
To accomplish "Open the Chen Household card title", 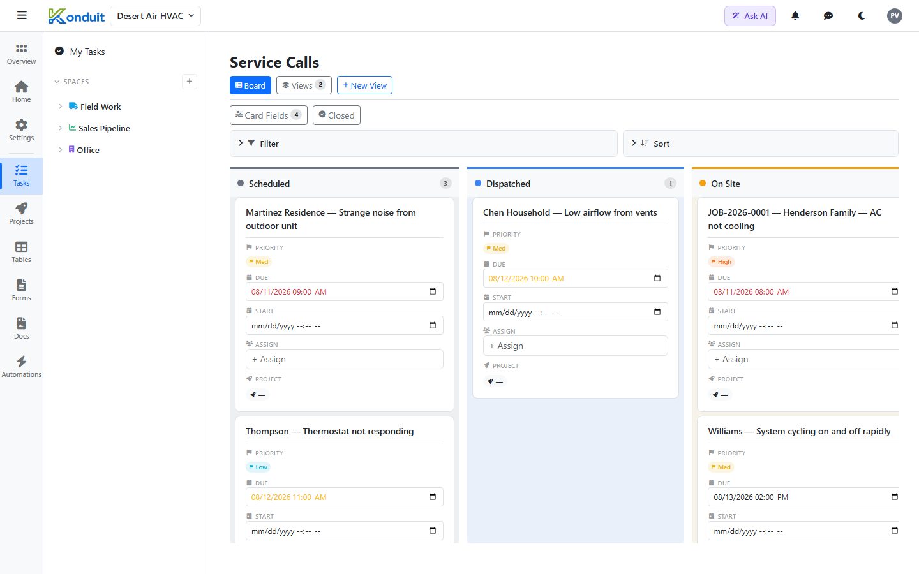I will tap(570, 212).
